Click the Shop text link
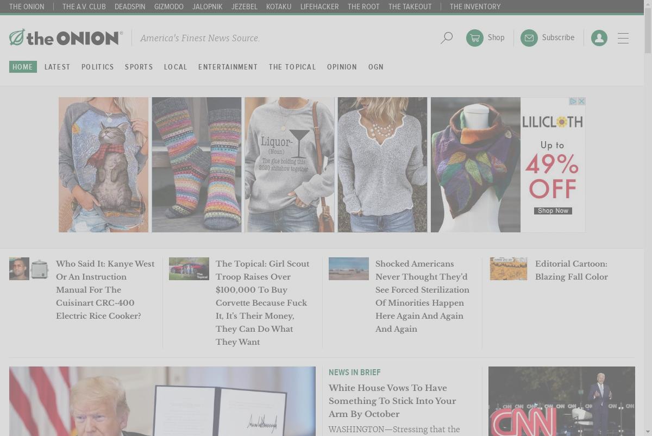The width and height of the screenshot is (652, 436). click(x=496, y=37)
